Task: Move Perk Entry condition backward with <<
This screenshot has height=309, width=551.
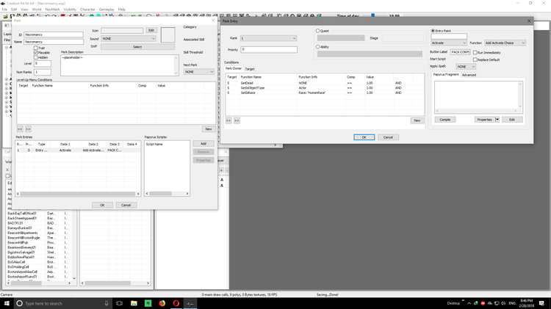Action: 228,120
